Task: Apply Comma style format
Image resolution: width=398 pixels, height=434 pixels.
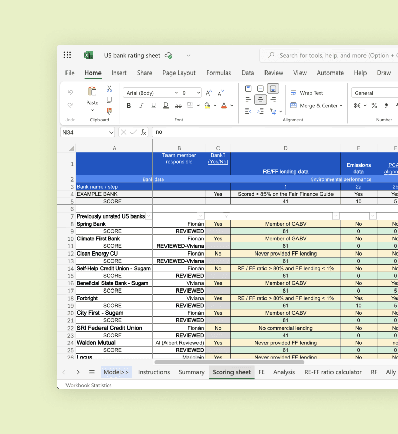Action: point(386,106)
